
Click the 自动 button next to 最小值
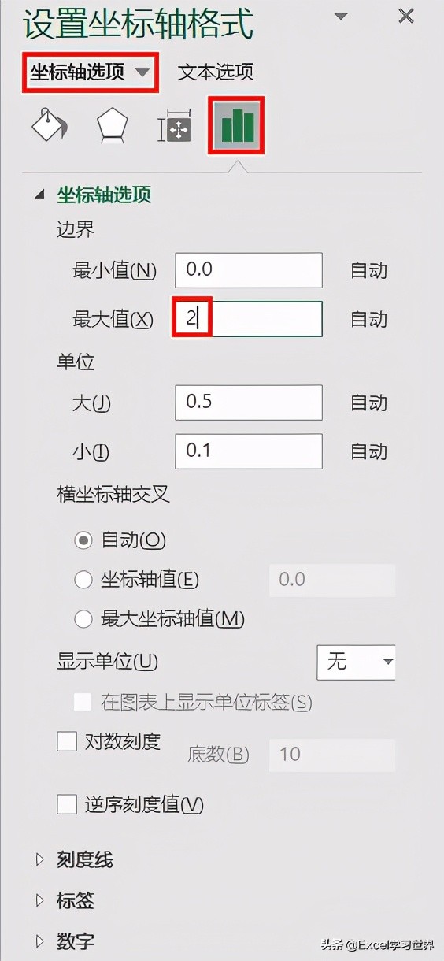(368, 270)
